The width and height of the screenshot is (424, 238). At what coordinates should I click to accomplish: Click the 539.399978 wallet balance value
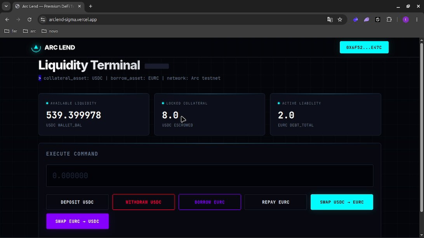73,115
